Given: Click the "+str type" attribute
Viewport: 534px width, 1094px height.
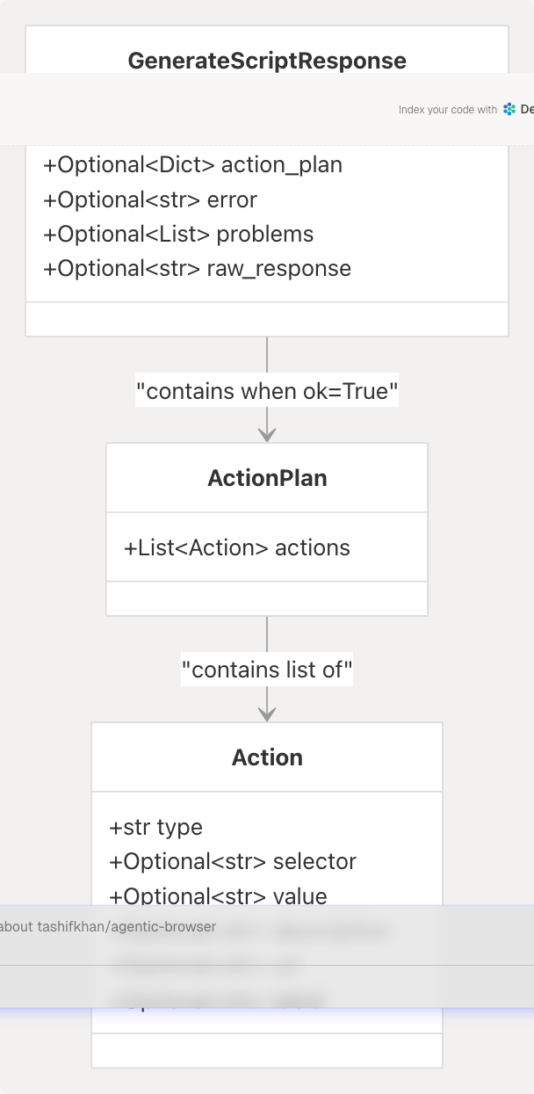Looking at the screenshot, I should (x=155, y=828).
